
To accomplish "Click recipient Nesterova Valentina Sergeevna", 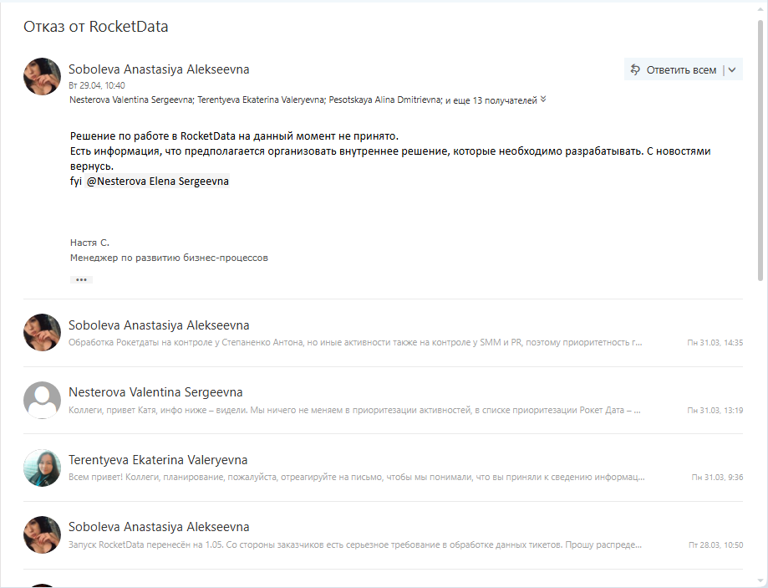I will [131, 100].
